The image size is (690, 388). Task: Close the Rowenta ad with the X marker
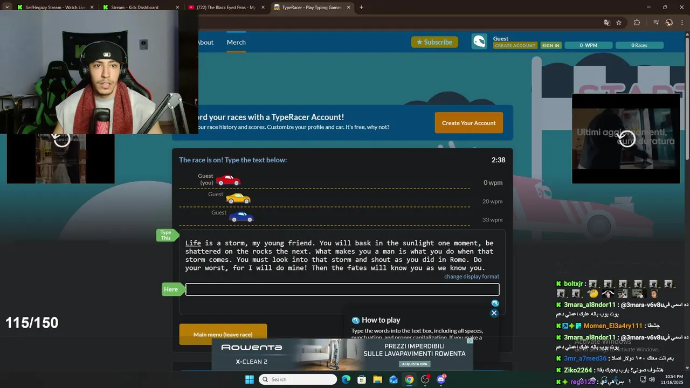click(x=470, y=341)
